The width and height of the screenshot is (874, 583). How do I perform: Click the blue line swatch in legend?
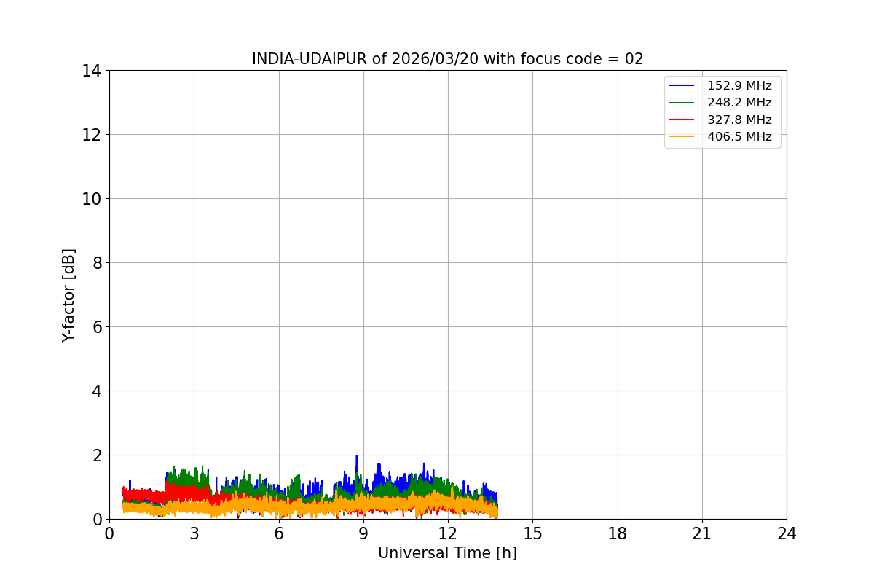[x=682, y=86]
